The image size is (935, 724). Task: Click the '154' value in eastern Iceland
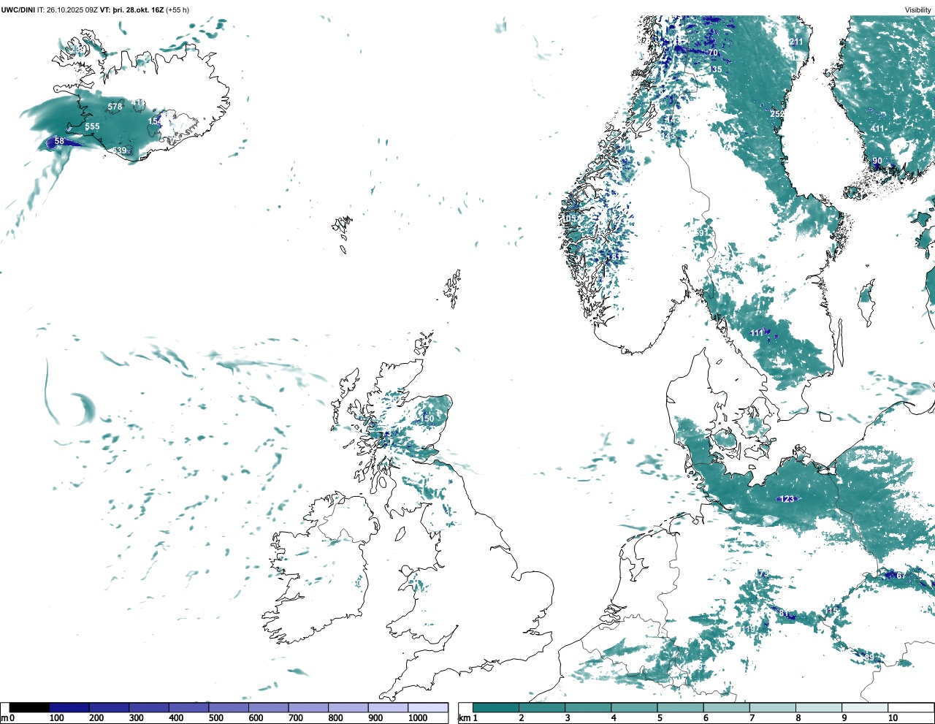point(156,121)
